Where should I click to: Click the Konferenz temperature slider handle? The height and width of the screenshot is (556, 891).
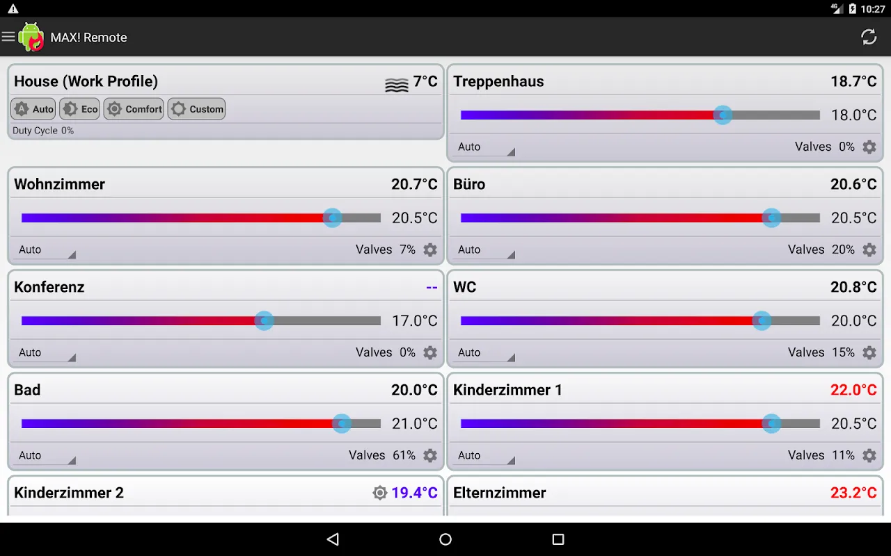click(264, 320)
